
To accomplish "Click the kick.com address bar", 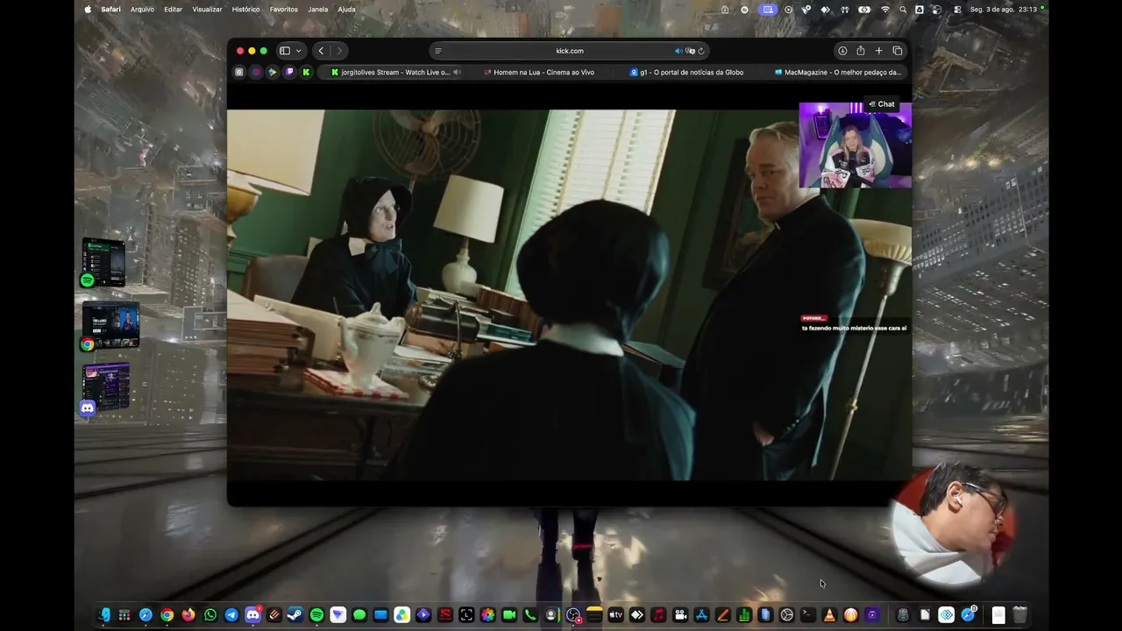I will click(x=569, y=51).
